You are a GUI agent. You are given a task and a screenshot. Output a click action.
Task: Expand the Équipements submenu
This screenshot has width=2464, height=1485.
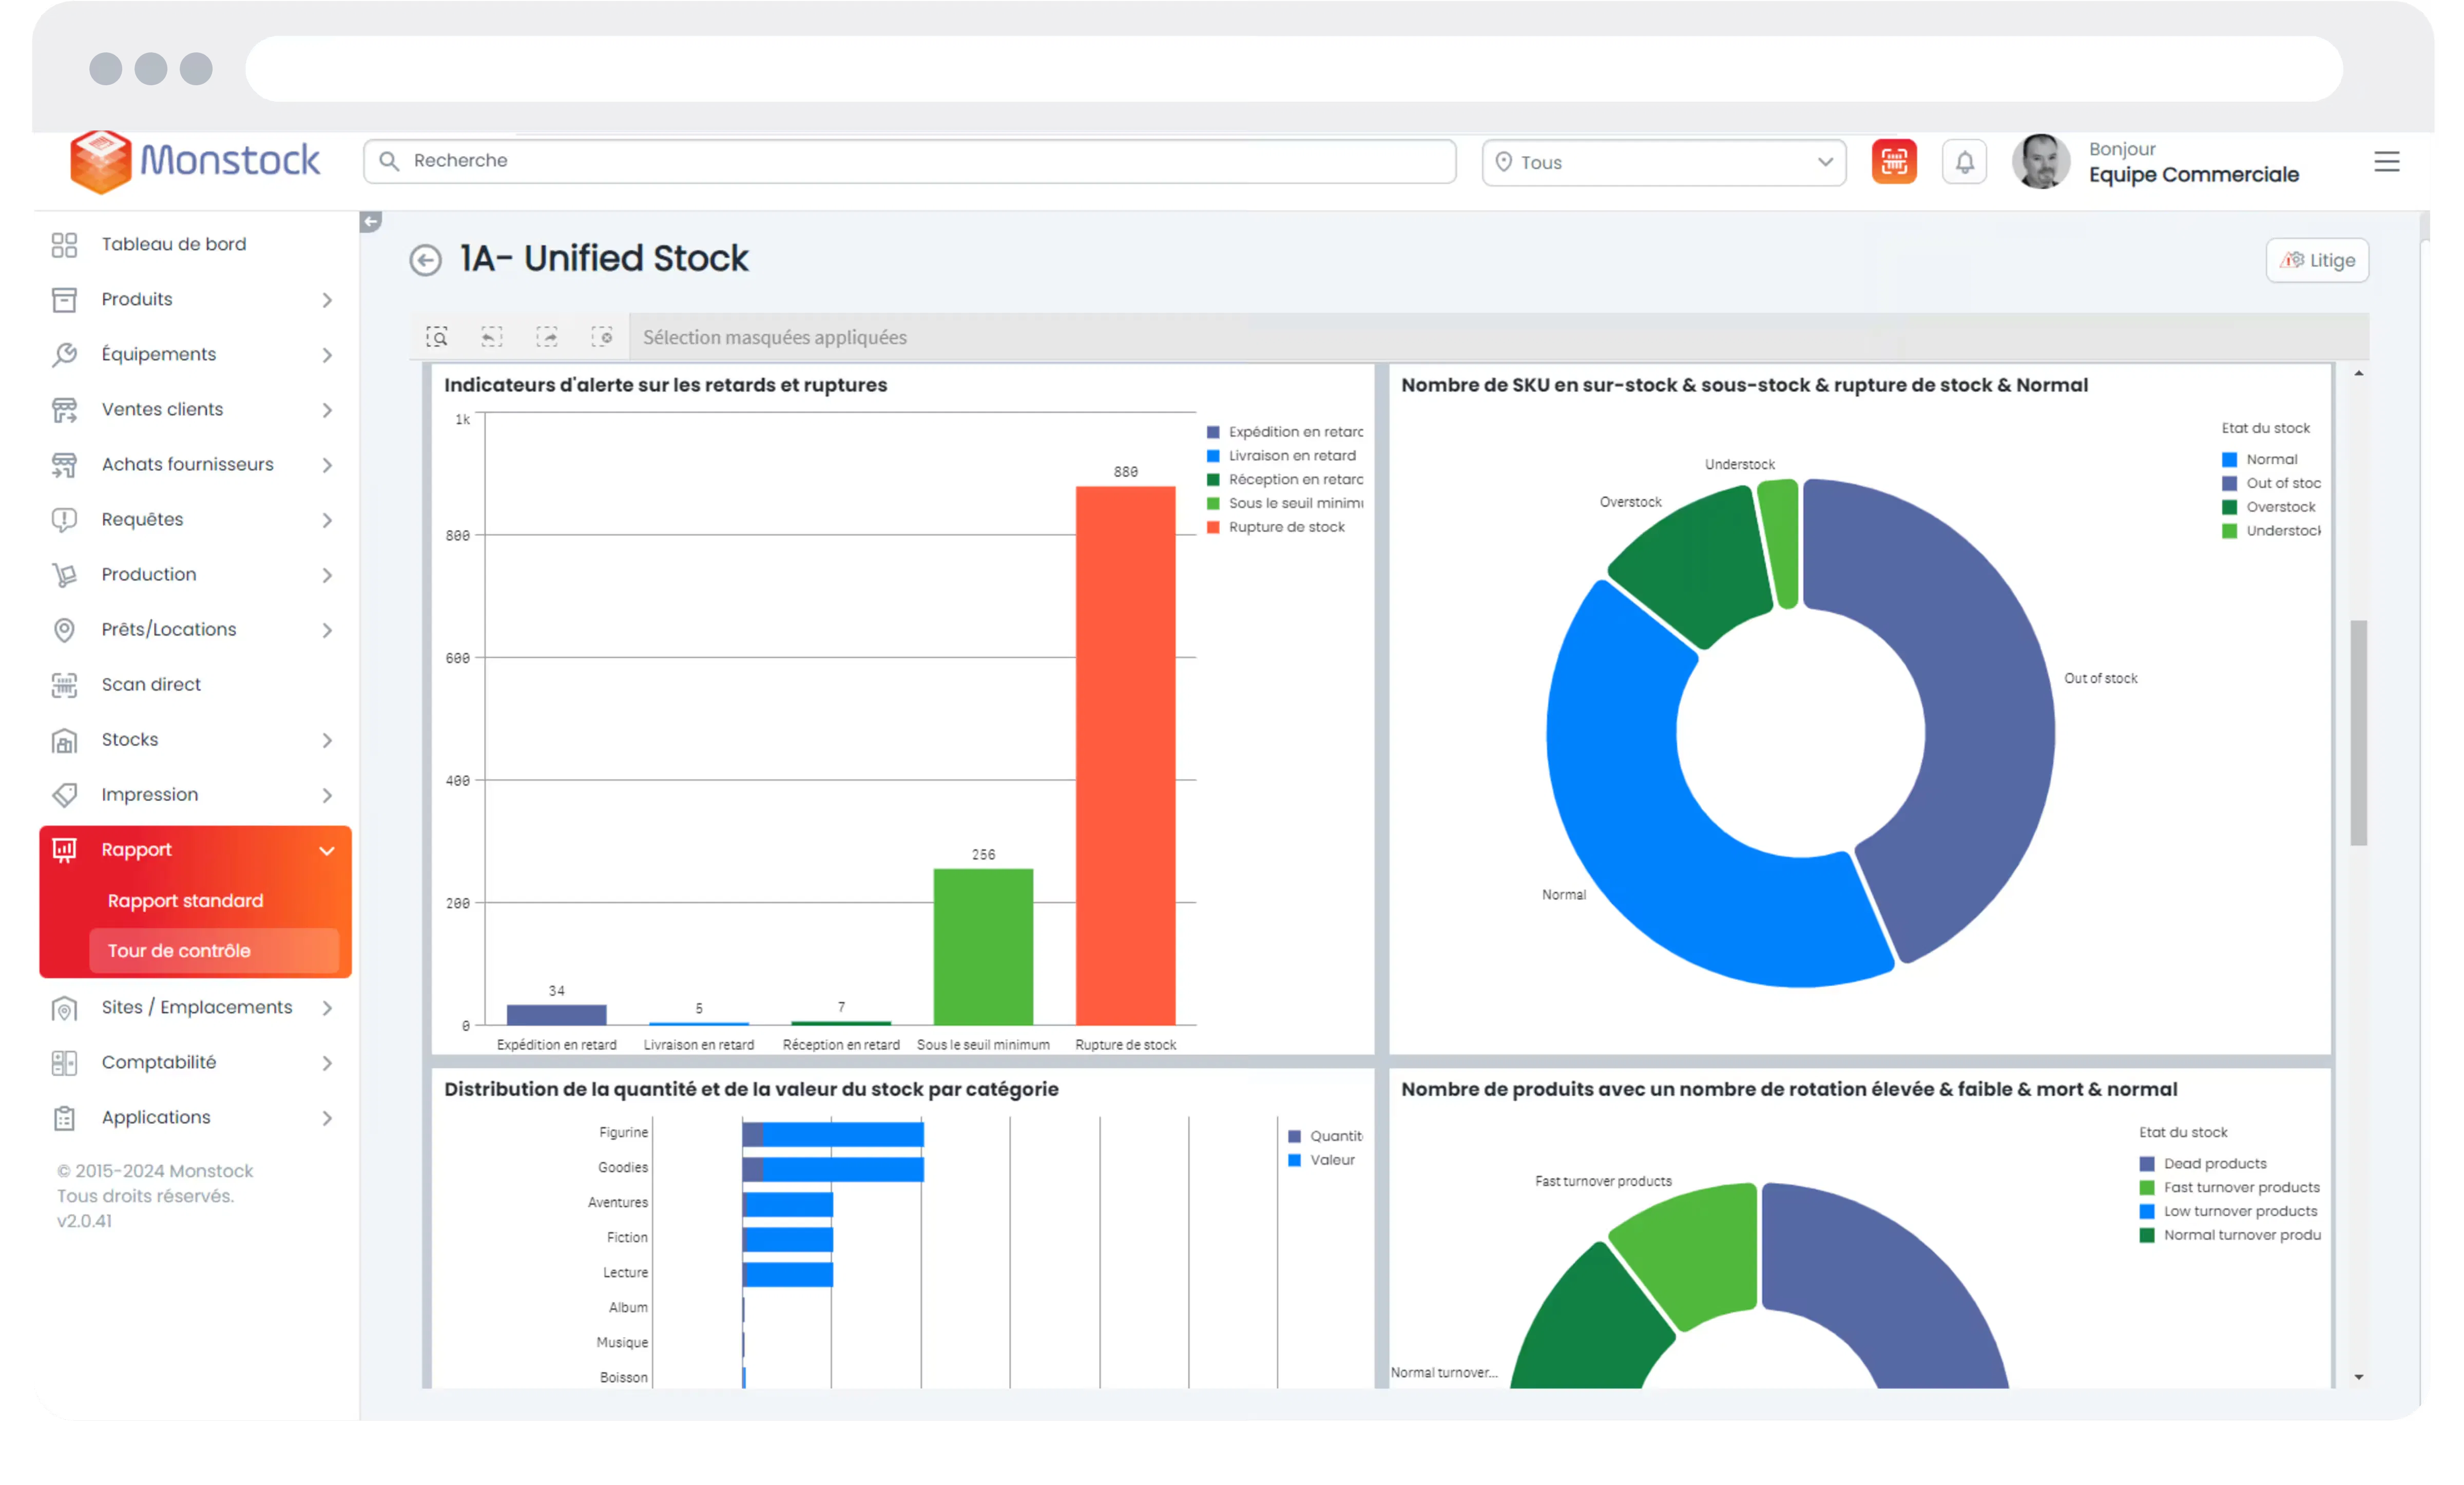click(x=327, y=355)
